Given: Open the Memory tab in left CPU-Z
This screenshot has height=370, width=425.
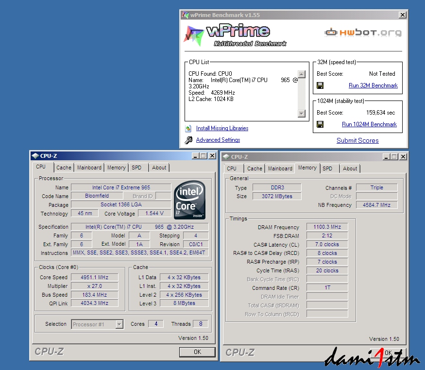Looking at the screenshot, I should pyautogui.click(x=116, y=168).
